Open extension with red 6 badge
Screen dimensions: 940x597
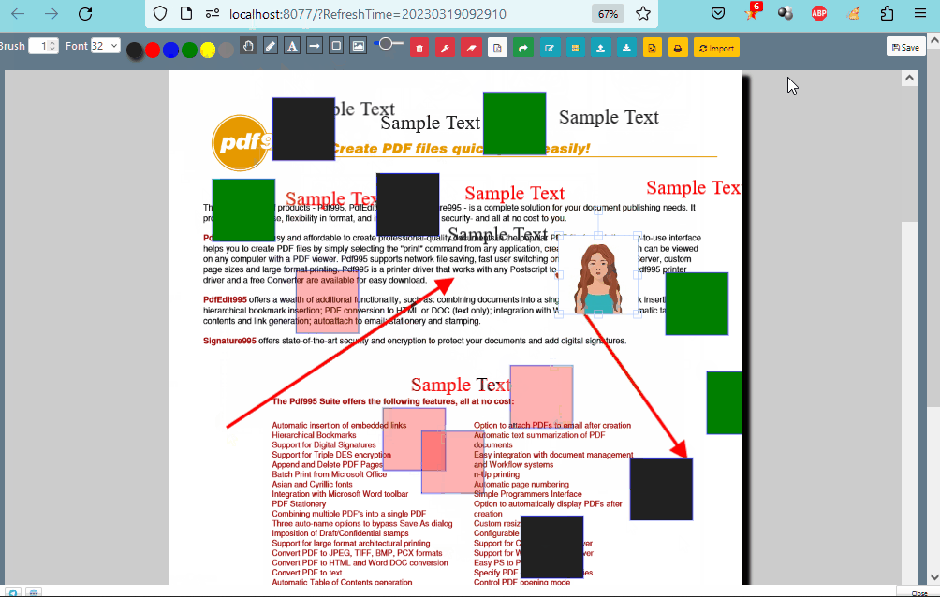[x=752, y=12]
